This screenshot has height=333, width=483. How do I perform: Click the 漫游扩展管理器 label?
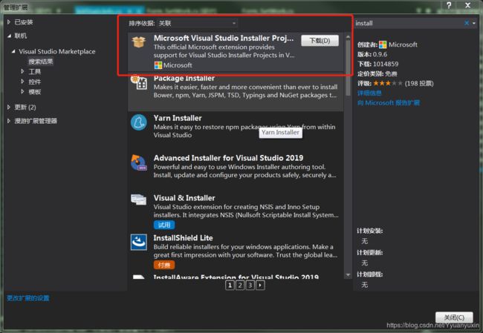36,121
